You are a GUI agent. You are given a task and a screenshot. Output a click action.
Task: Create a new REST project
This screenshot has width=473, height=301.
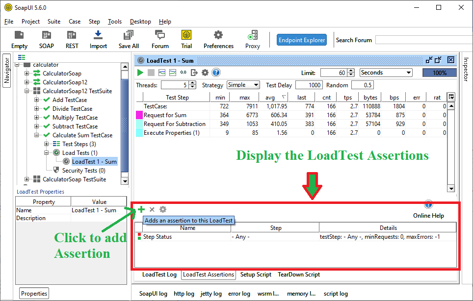coord(72,40)
